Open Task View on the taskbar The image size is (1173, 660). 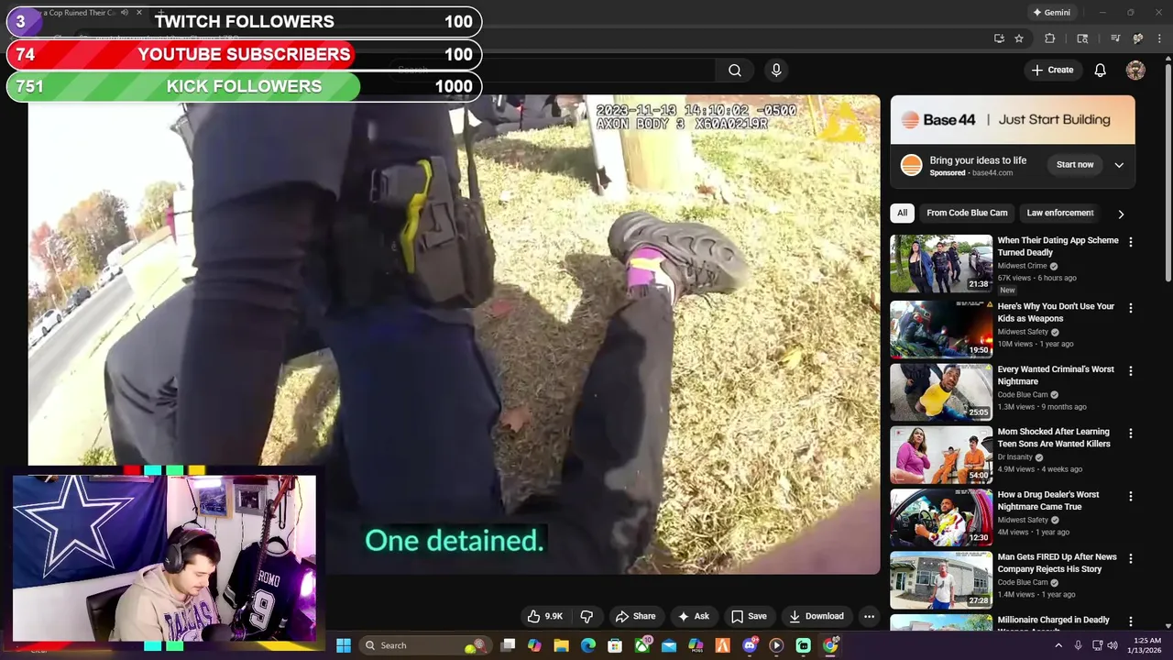pyautogui.click(x=508, y=645)
